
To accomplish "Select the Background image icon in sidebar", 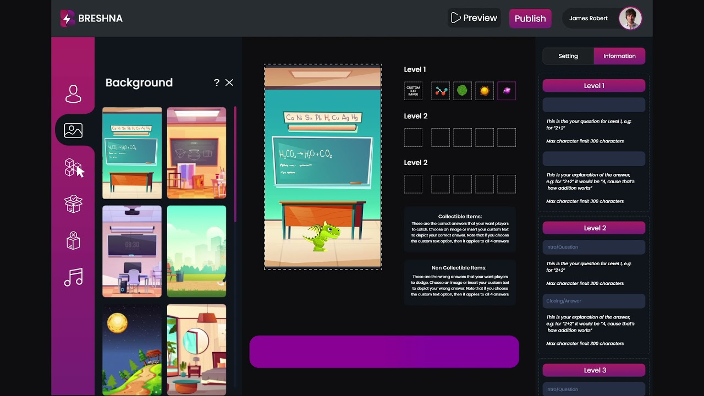I will tap(73, 130).
